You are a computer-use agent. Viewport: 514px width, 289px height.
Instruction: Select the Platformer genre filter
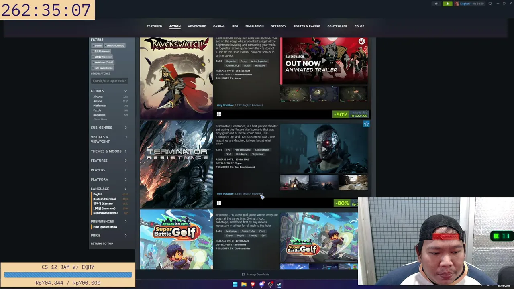100,106
